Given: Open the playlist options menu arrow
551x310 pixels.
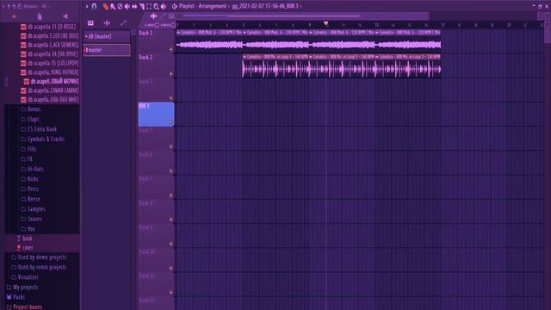Looking at the screenshot, I should click(87, 6).
